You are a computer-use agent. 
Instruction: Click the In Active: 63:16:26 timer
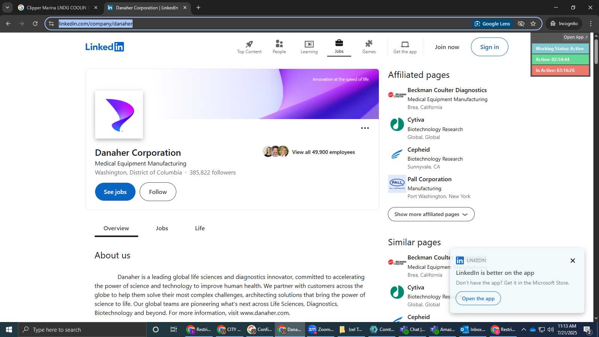point(560,70)
